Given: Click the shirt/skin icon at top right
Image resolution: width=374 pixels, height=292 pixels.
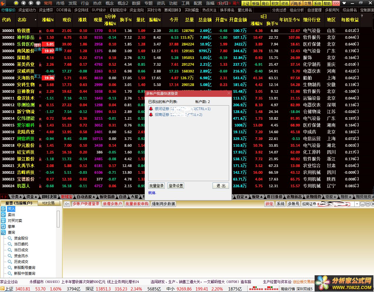Looking at the screenshot, I should (x=344, y=3).
